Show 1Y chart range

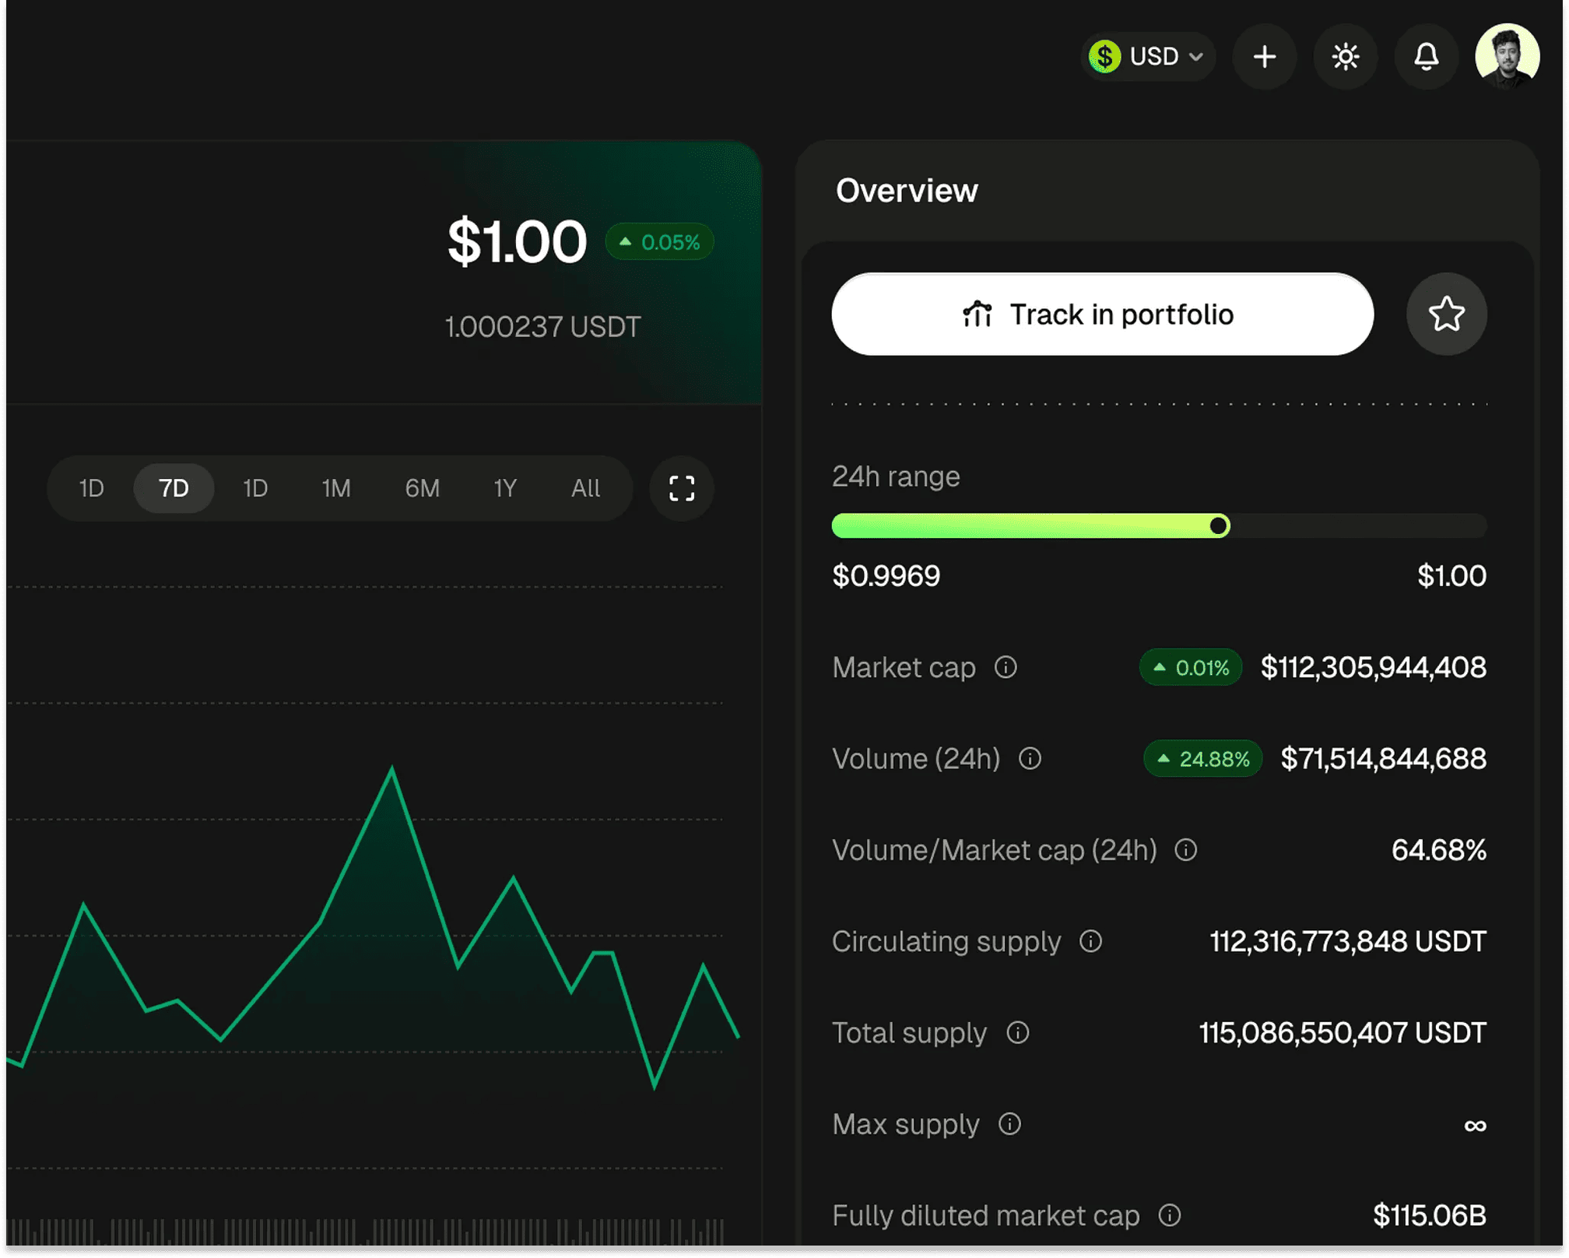point(505,488)
